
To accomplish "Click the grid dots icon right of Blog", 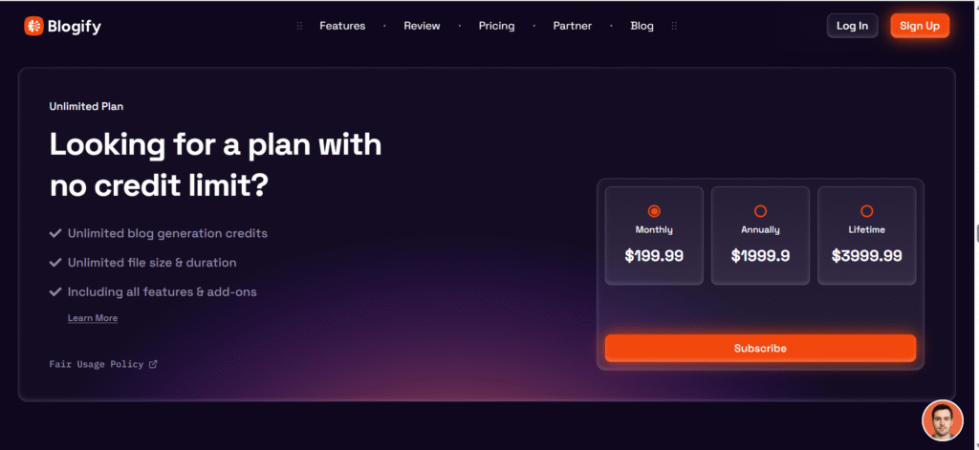I will pos(674,26).
